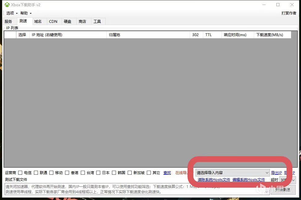
Task: Click the 选择 column header
Action: click(x=23, y=35)
